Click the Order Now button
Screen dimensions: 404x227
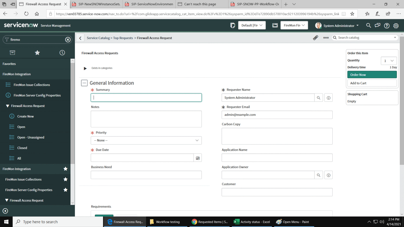(372, 74)
